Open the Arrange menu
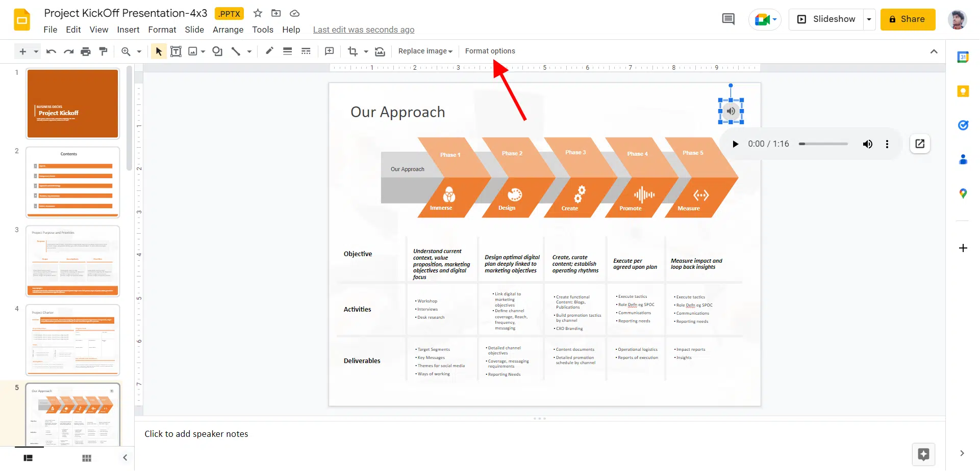 pos(228,30)
